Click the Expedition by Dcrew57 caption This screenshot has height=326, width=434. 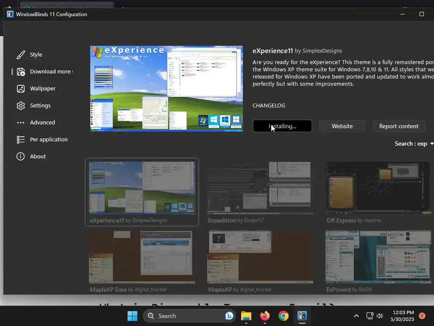click(236, 220)
